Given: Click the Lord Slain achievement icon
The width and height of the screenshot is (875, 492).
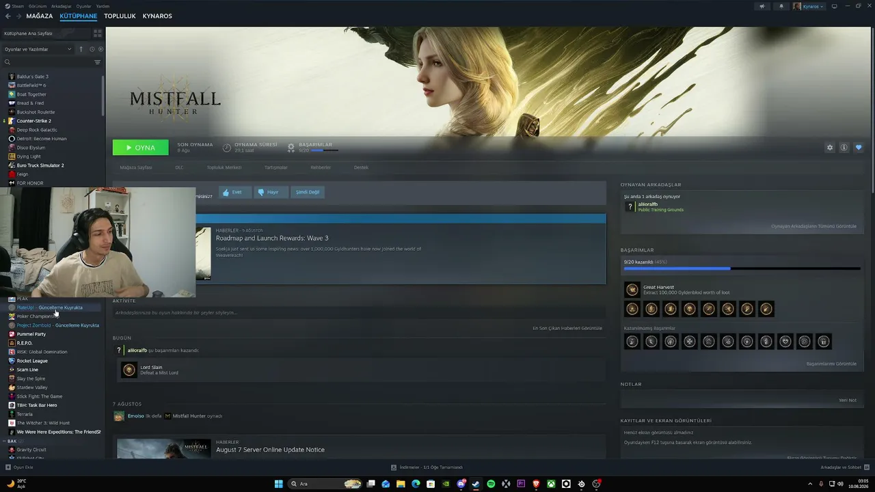Looking at the screenshot, I should pyautogui.click(x=129, y=370).
